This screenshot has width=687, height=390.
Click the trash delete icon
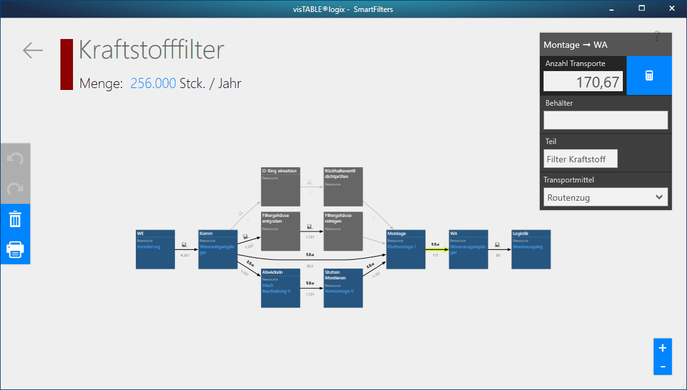[x=15, y=220]
